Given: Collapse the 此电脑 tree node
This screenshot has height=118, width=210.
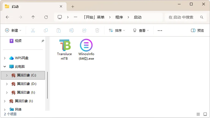Looking at the screenshot, I should [5, 67].
